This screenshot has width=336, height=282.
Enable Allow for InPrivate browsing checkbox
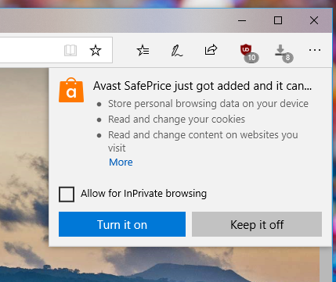[67, 195]
